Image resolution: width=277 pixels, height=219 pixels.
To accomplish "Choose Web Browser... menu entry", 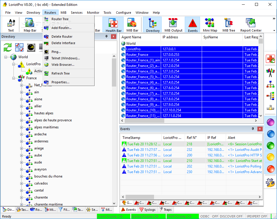I will pos(69,65).
